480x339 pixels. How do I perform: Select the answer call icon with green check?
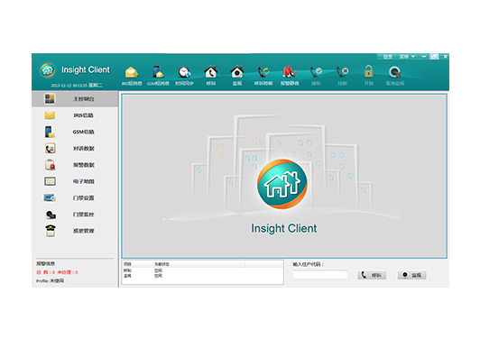(x=316, y=72)
